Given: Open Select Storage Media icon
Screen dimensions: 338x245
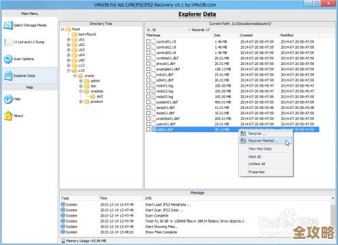Looking at the screenshot, I should [x=8, y=25].
